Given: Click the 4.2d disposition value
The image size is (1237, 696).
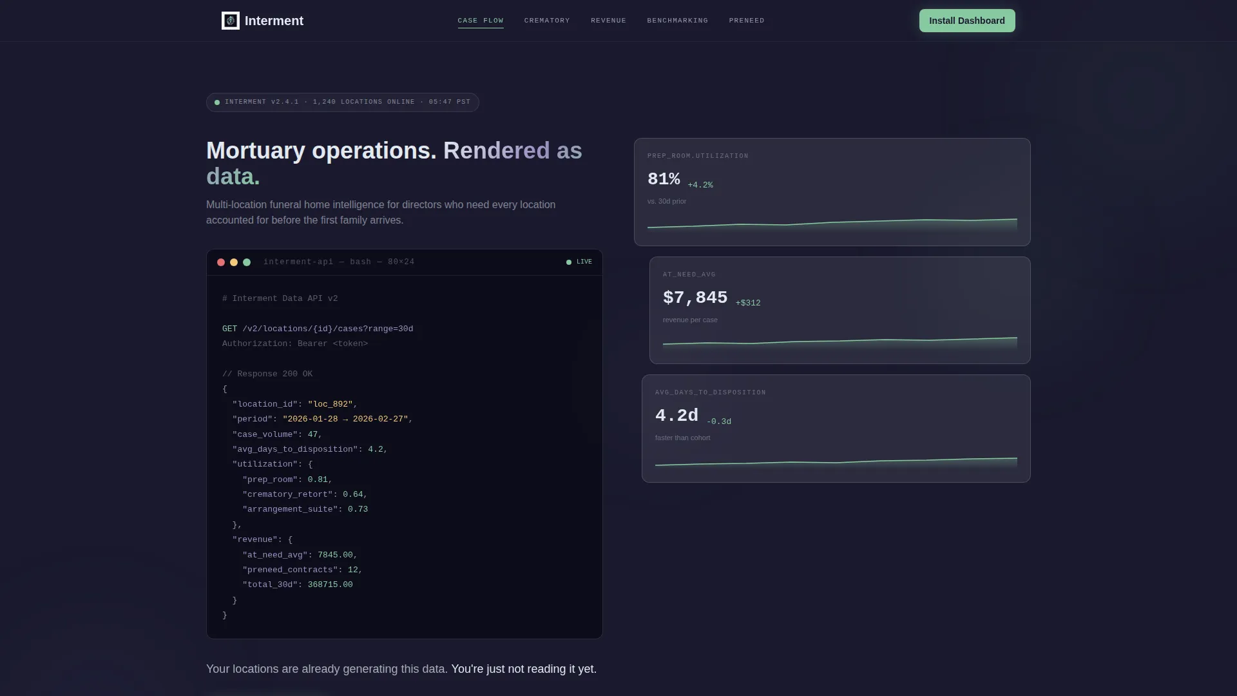Looking at the screenshot, I should pyautogui.click(x=676, y=416).
